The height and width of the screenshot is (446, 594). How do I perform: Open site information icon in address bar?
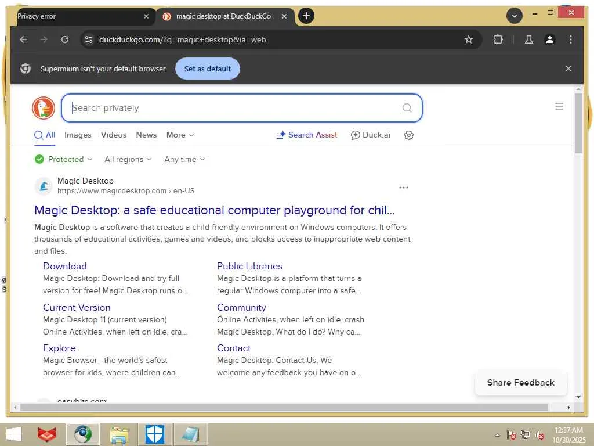(x=89, y=39)
